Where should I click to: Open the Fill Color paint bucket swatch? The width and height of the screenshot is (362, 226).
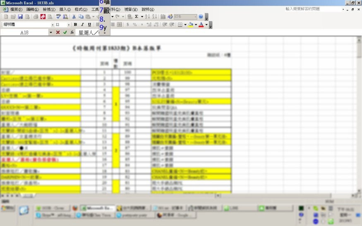click(x=190, y=25)
